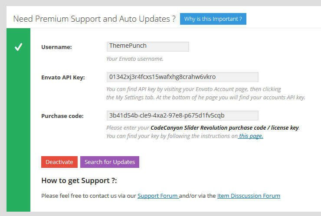
Task: Click the "Purchase code:" label
Action: (x=62, y=116)
